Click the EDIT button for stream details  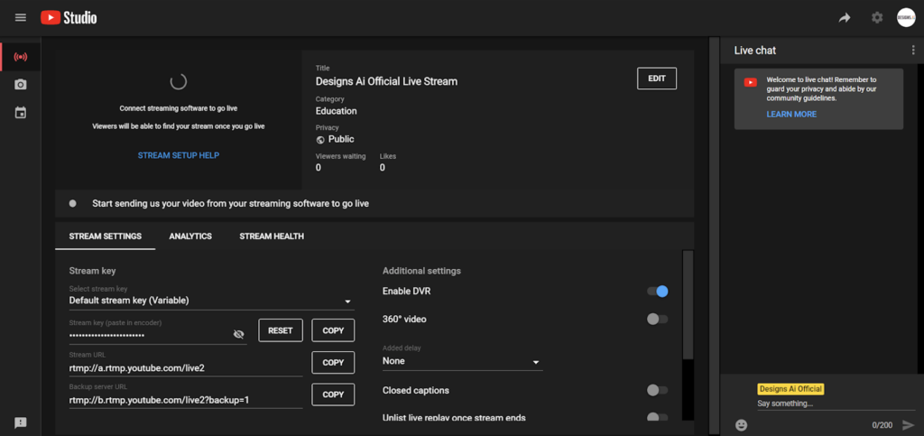[656, 79]
